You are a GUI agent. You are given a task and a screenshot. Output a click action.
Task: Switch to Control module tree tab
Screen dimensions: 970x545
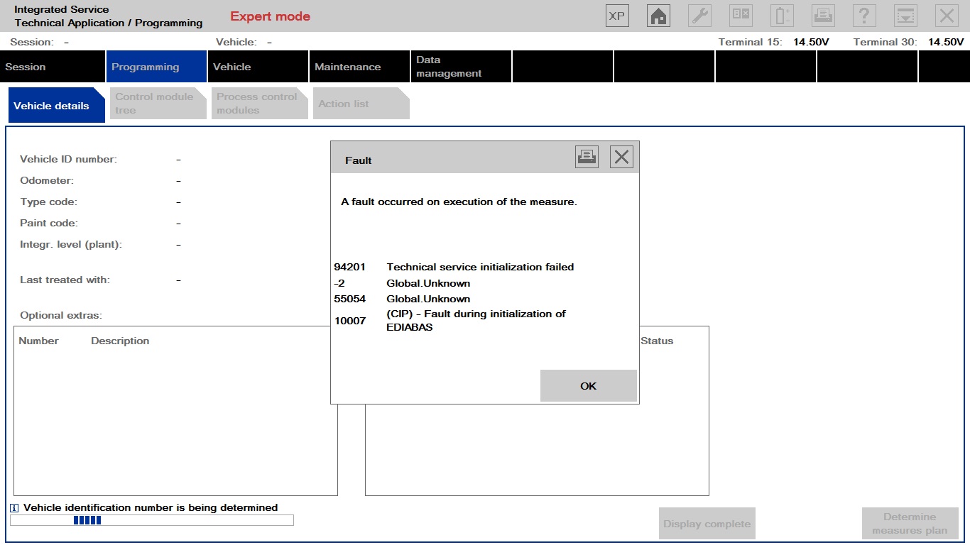pyautogui.click(x=158, y=104)
